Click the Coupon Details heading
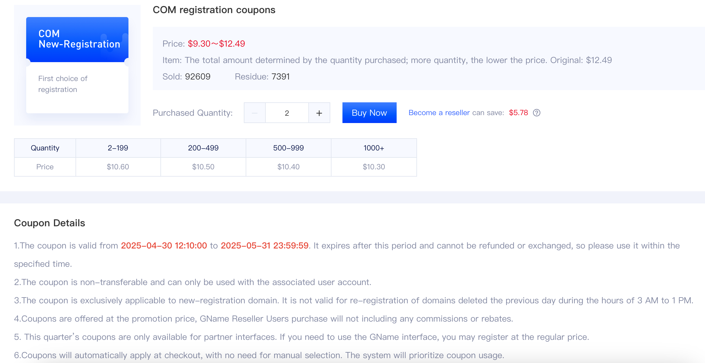 coord(50,223)
